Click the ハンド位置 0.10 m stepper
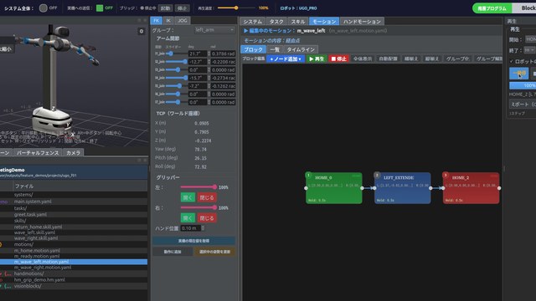Image resolution: width=536 pixels, height=301 pixels. click(x=203, y=228)
